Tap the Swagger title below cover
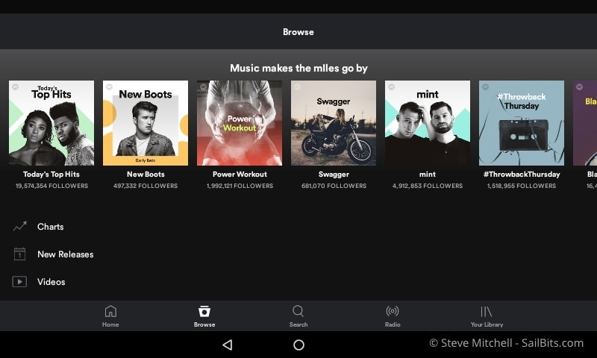Screen dimensions: 597x358 click(334, 175)
